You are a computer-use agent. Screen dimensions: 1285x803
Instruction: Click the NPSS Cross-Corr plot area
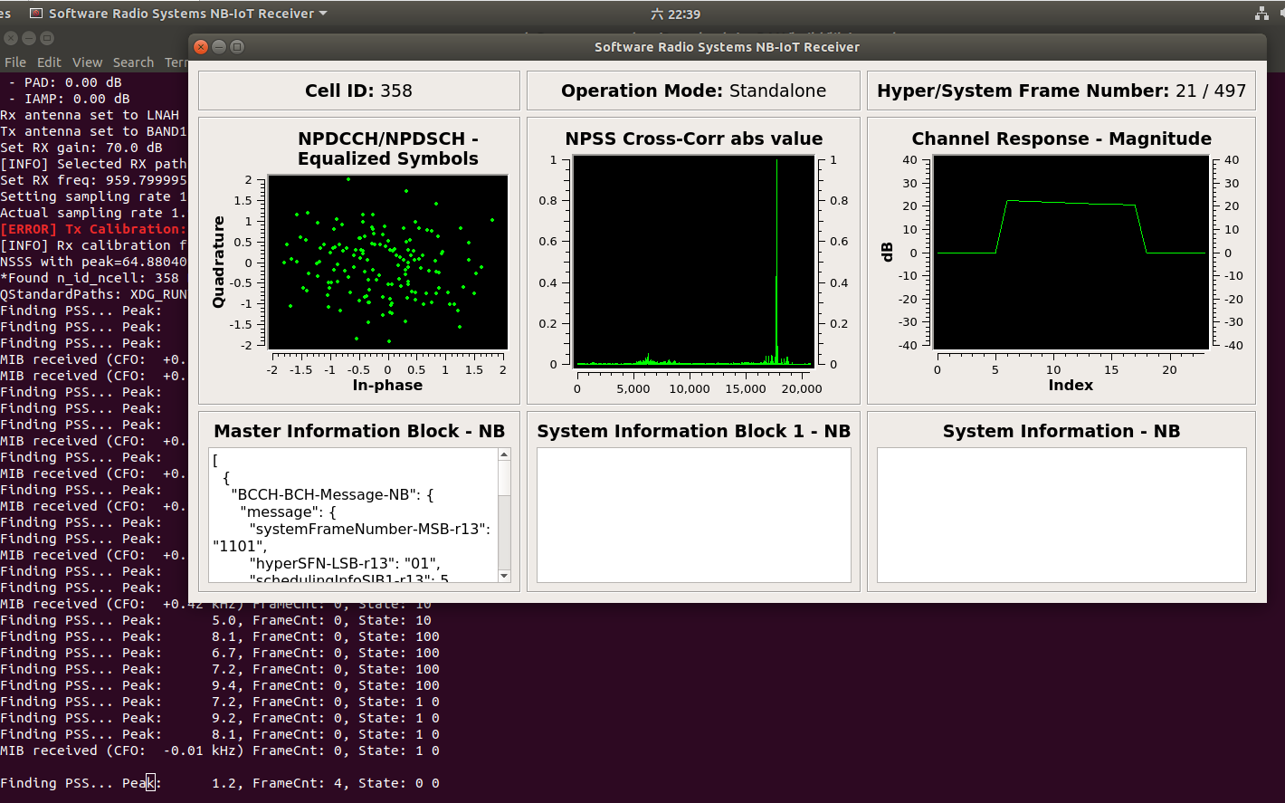[693, 261]
